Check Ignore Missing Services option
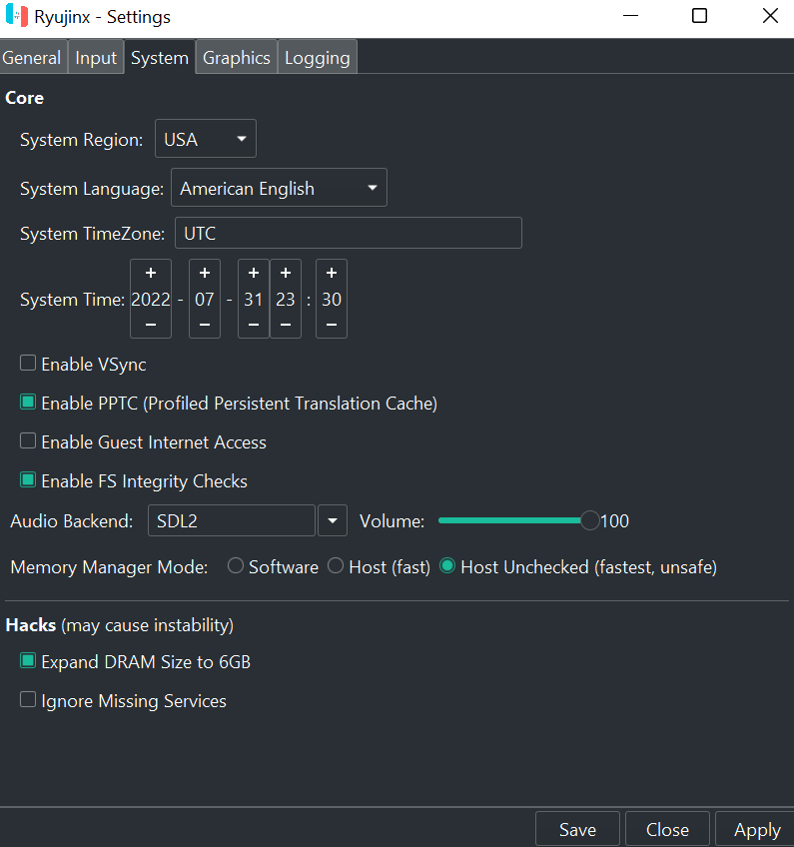This screenshot has height=847, width=794. 28,699
